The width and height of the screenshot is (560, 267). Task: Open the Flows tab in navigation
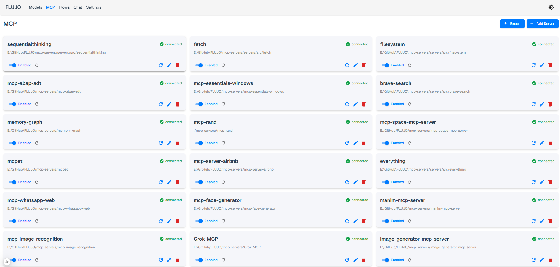coord(64,7)
